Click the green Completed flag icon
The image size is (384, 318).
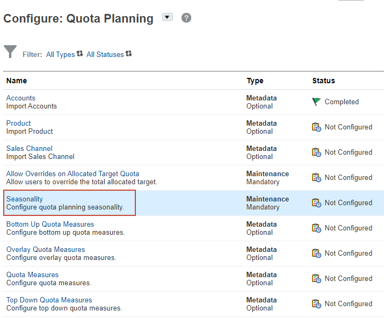click(317, 102)
